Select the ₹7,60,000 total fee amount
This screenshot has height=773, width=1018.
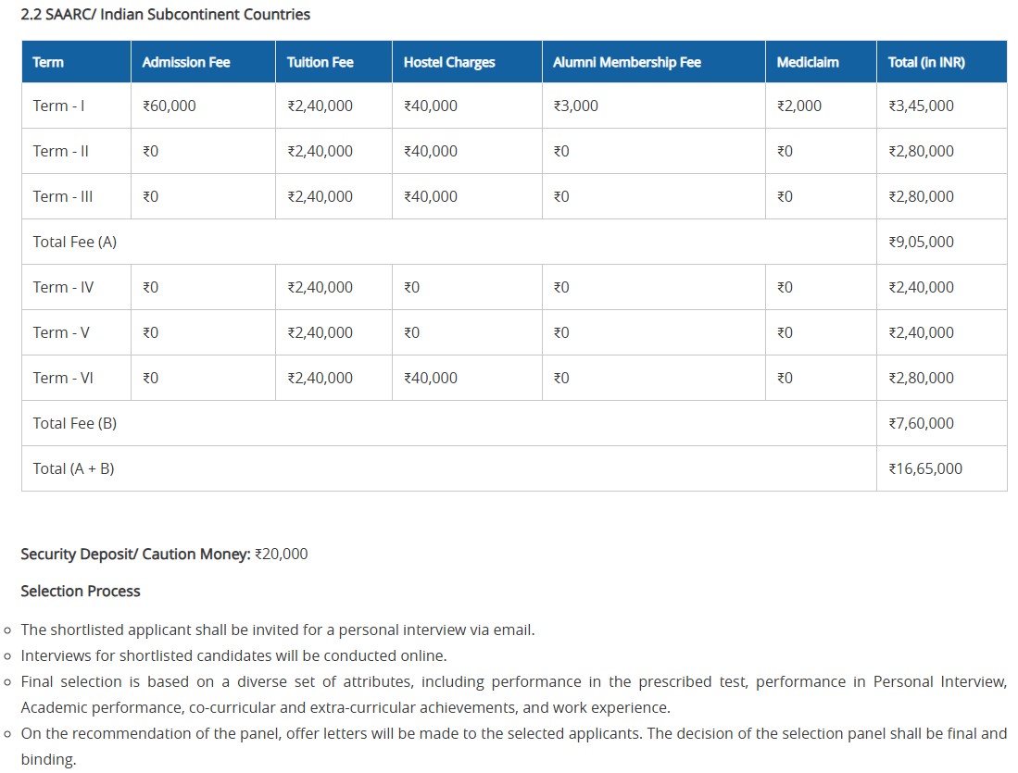point(921,423)
